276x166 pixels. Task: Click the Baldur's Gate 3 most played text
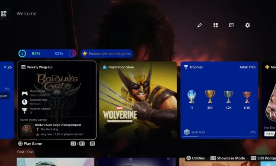coord(39,95)
